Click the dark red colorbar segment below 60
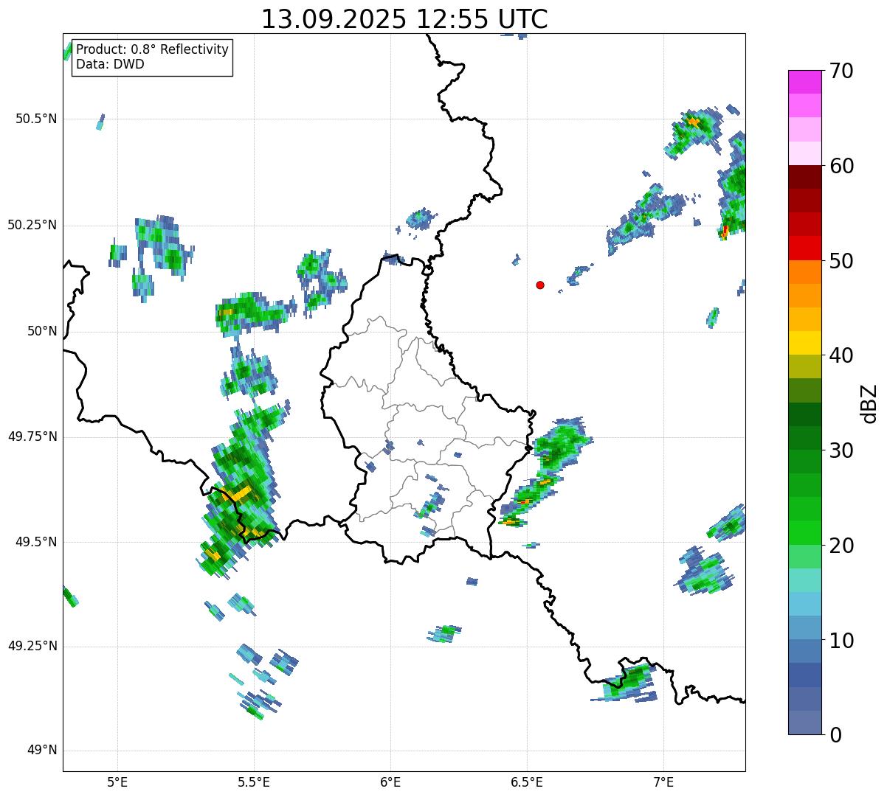The height and width of the screenshot is (797, 887). [x=805, y=177]
